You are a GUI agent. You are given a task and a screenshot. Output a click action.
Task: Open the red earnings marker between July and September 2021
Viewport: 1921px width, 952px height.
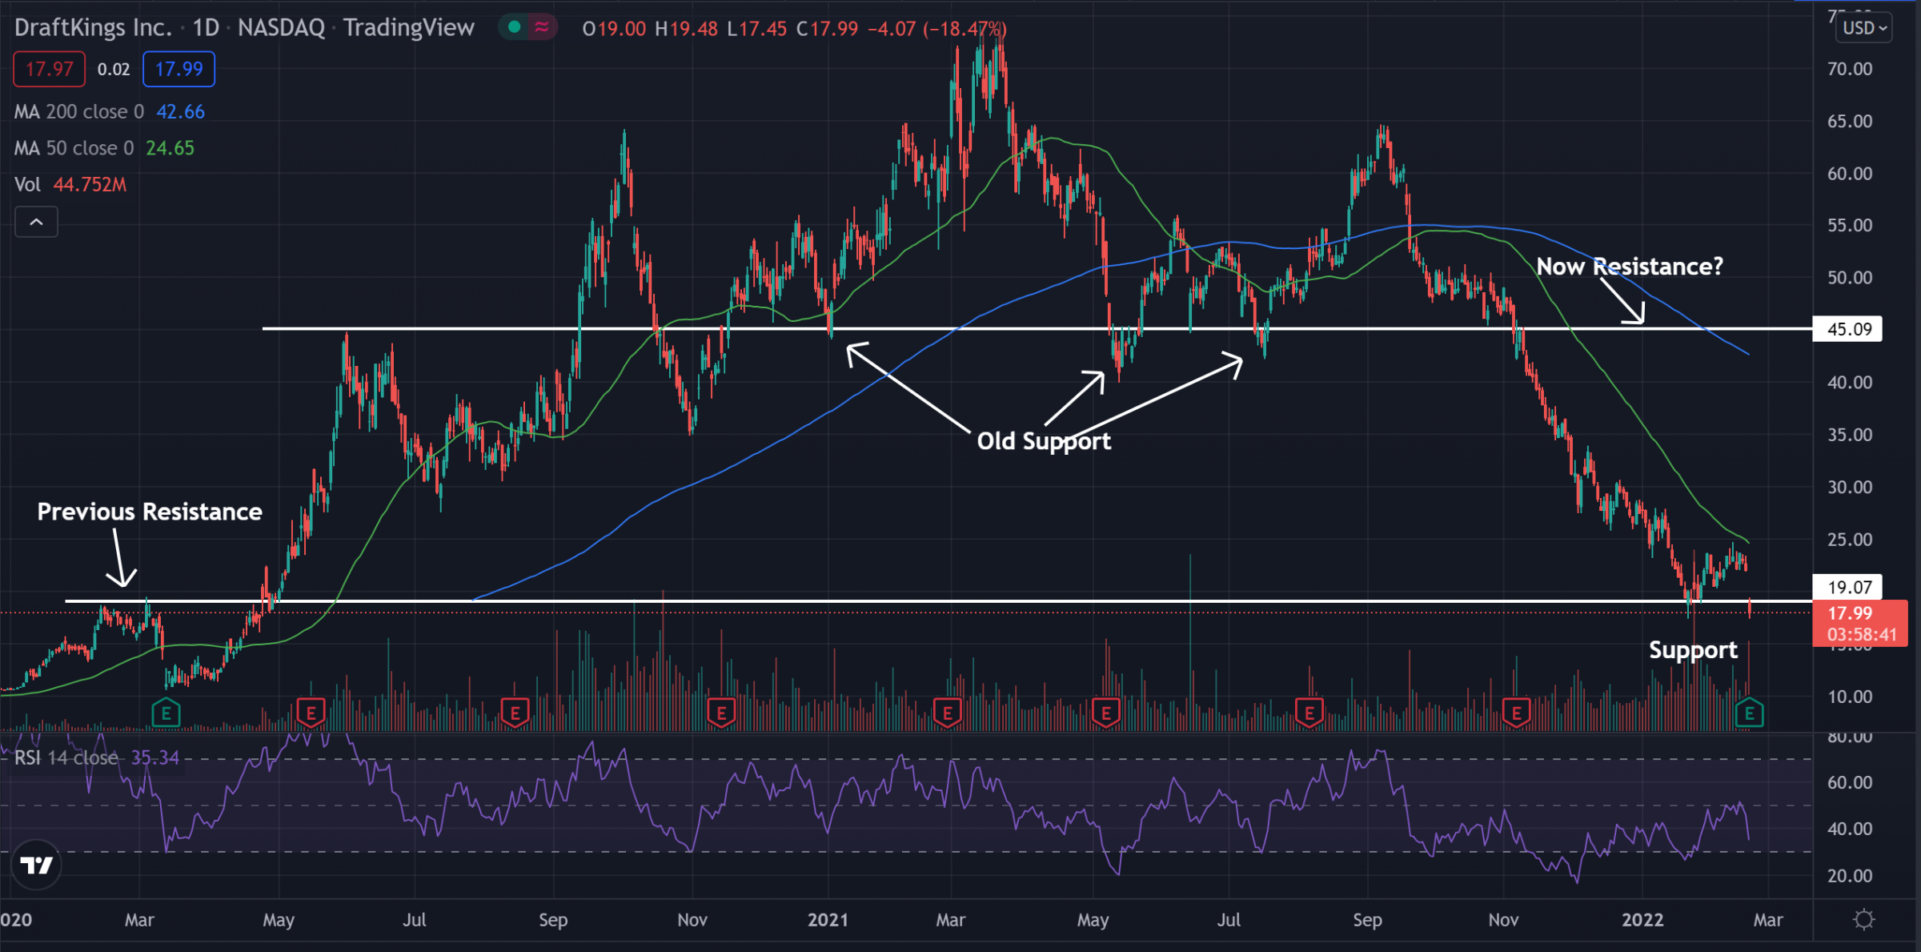tap(1309, 712)
